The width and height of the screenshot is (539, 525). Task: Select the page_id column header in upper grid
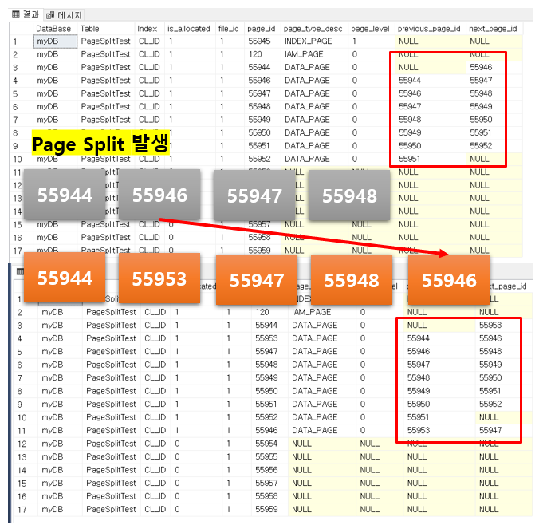point(262,29)
